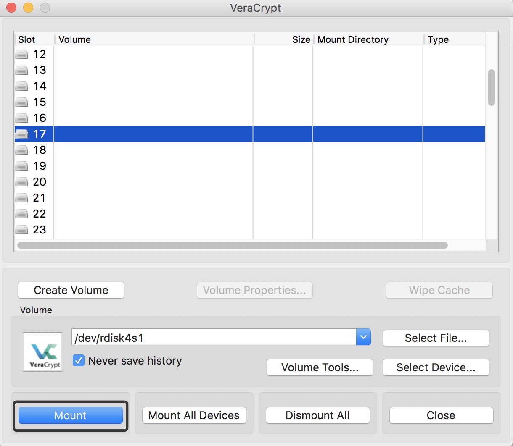Open the volume path dropdown arrow

click(363, 337)
